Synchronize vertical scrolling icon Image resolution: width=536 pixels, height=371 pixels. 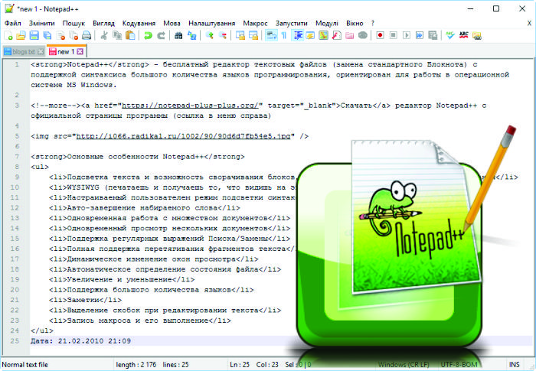[x=240, y=35]
